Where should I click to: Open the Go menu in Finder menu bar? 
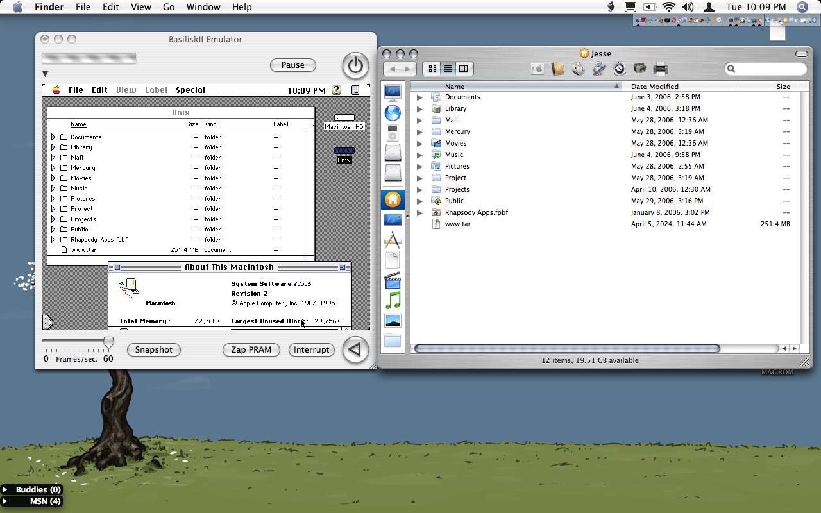[169, 7]
